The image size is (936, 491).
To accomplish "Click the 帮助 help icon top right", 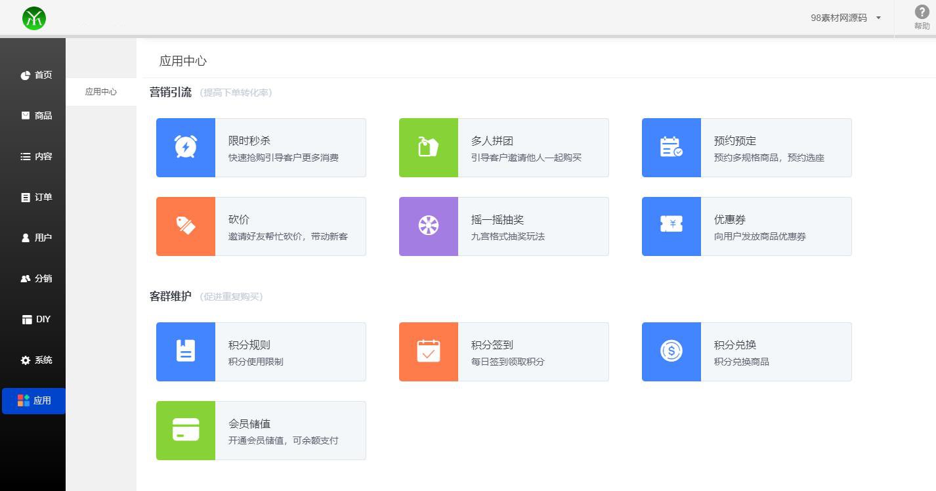I will pos(921,12).
